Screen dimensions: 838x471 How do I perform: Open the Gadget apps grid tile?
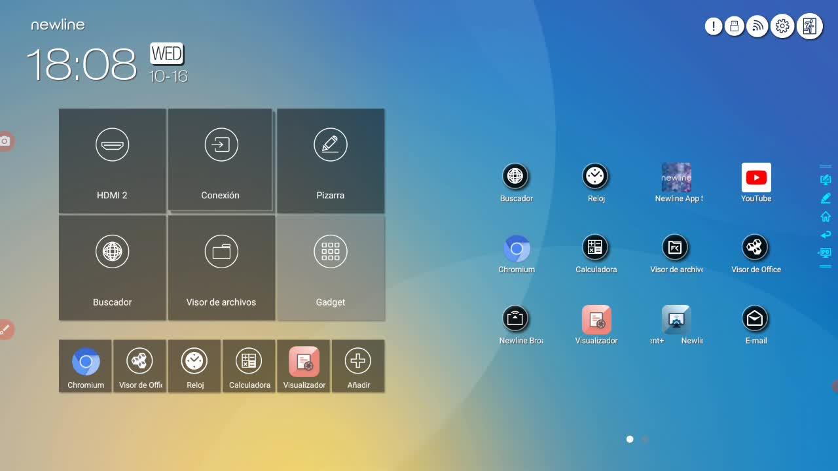[x=331, y=268]
